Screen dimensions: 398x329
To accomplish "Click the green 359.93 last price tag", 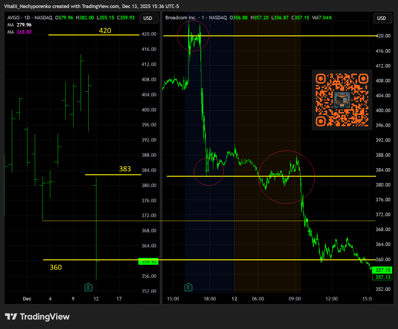I will 148,261.
